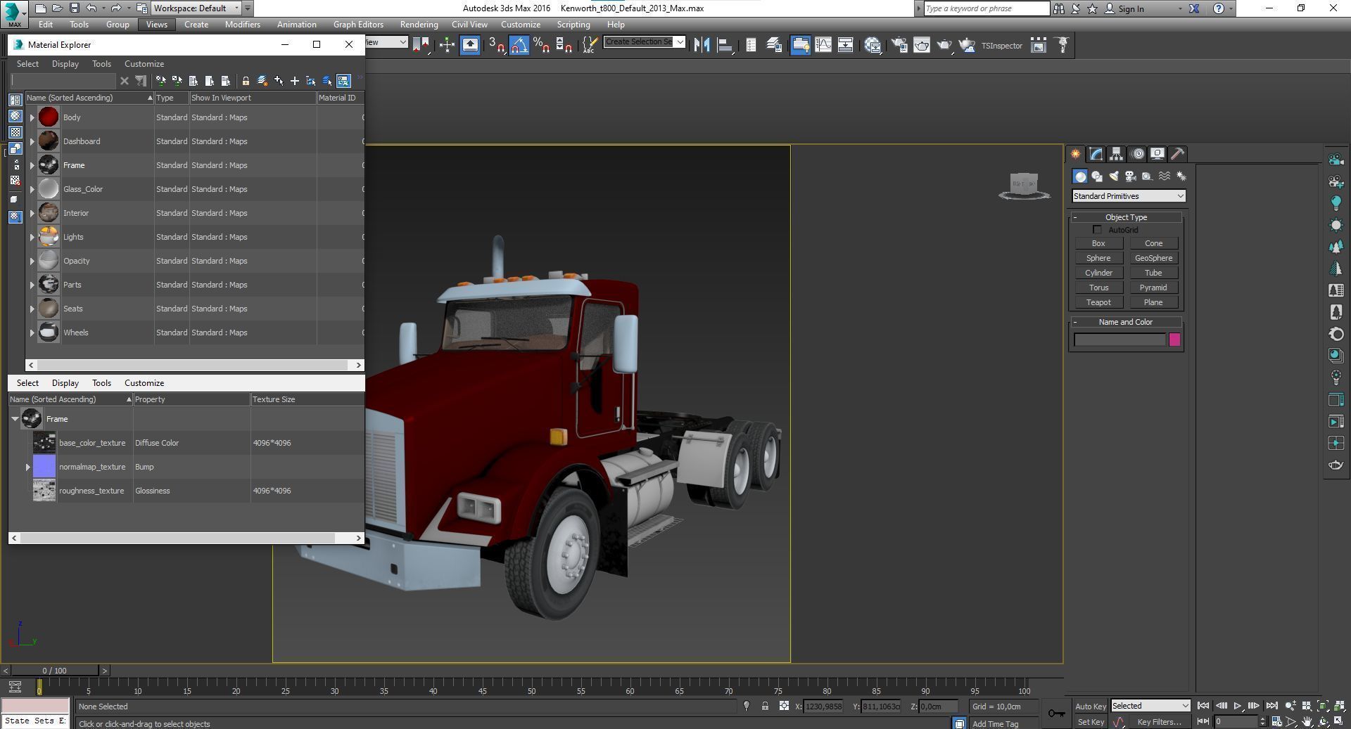The width and height of the screenshot is (1351, 729).
Task: Open the Align tool
Action: point(724,46)
